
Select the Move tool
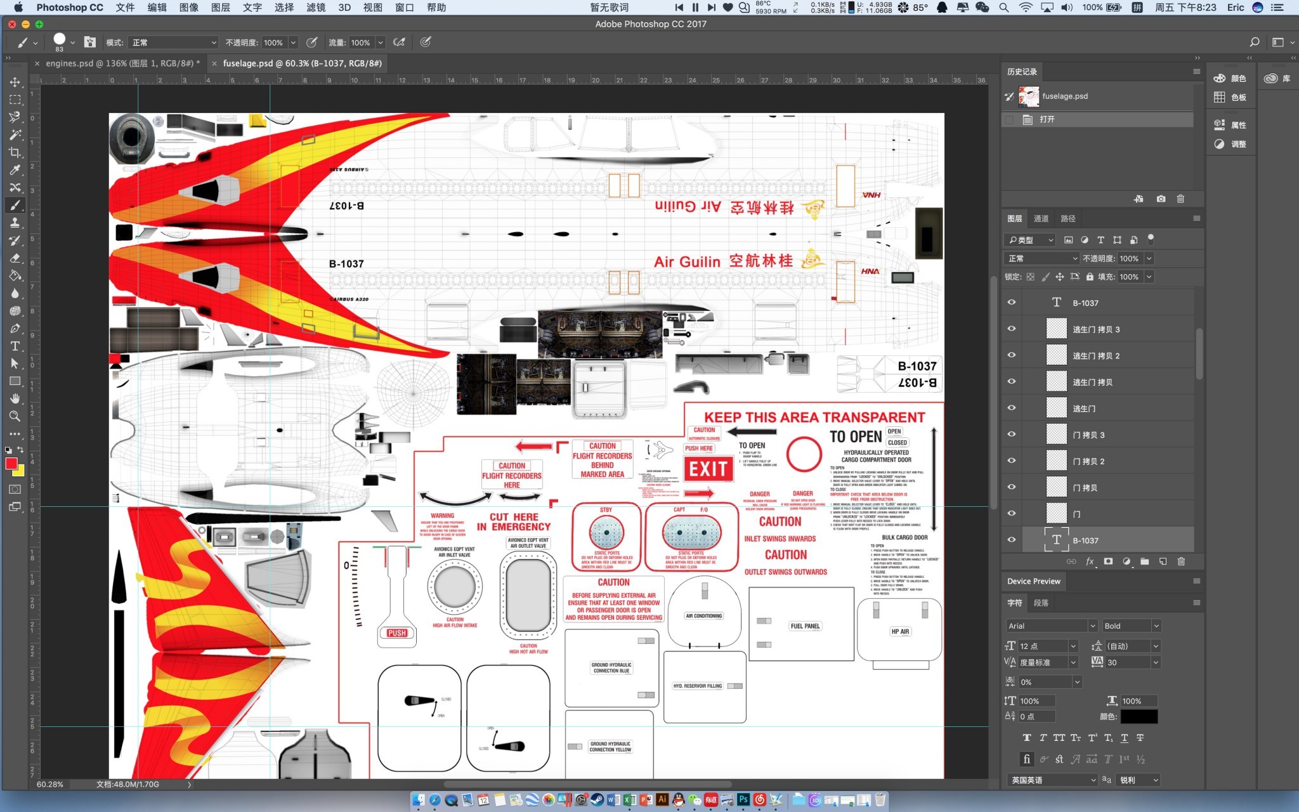tap(15, 82)
